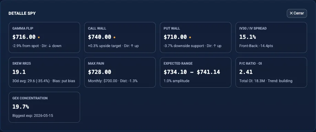This screenshot has height=132, width=316.
Task: Click the Biggest exp: 2026-05-15 text
Action: pos(33,116)
